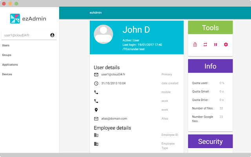Click the lock reset-password tool icon

coord(195,44)
